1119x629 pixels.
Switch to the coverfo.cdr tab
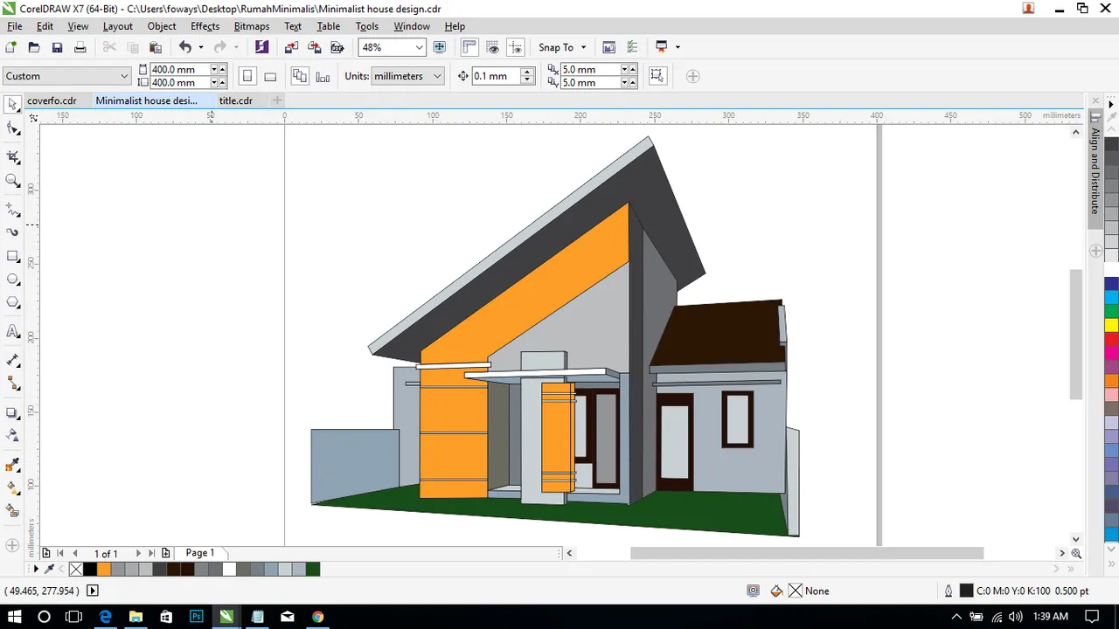[x=52, y=100]
